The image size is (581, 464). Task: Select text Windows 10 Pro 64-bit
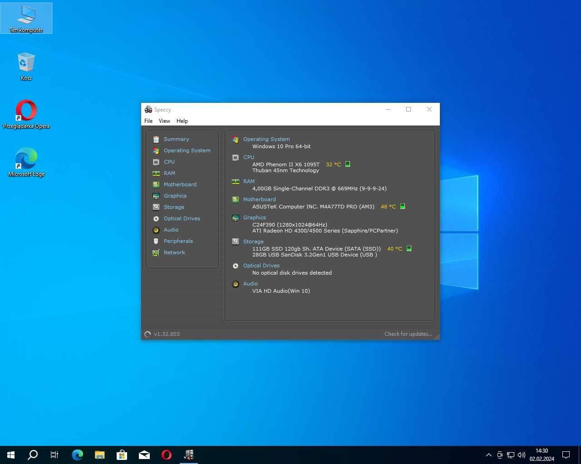coord(281,146)
